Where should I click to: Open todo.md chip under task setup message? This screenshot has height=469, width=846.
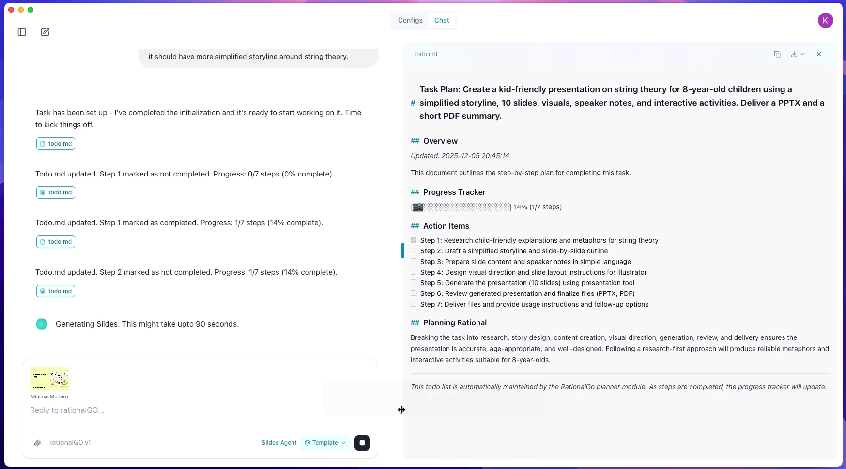[x=56, y=144]
